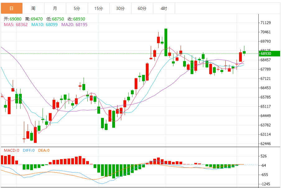The width and height of the screenshot is (282, 188).
Task: Click the opening price 69080 value
Action: coord(16,19)
